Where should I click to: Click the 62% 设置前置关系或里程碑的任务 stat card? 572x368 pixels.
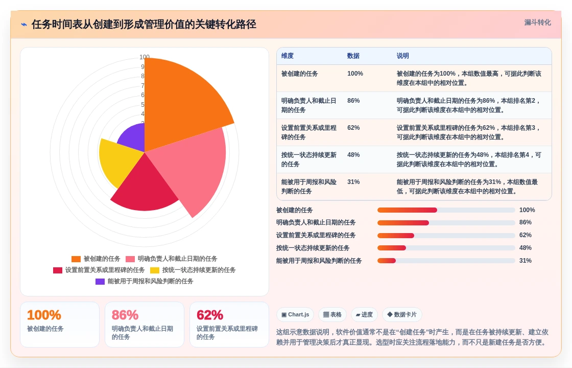(x=229, y=325)
